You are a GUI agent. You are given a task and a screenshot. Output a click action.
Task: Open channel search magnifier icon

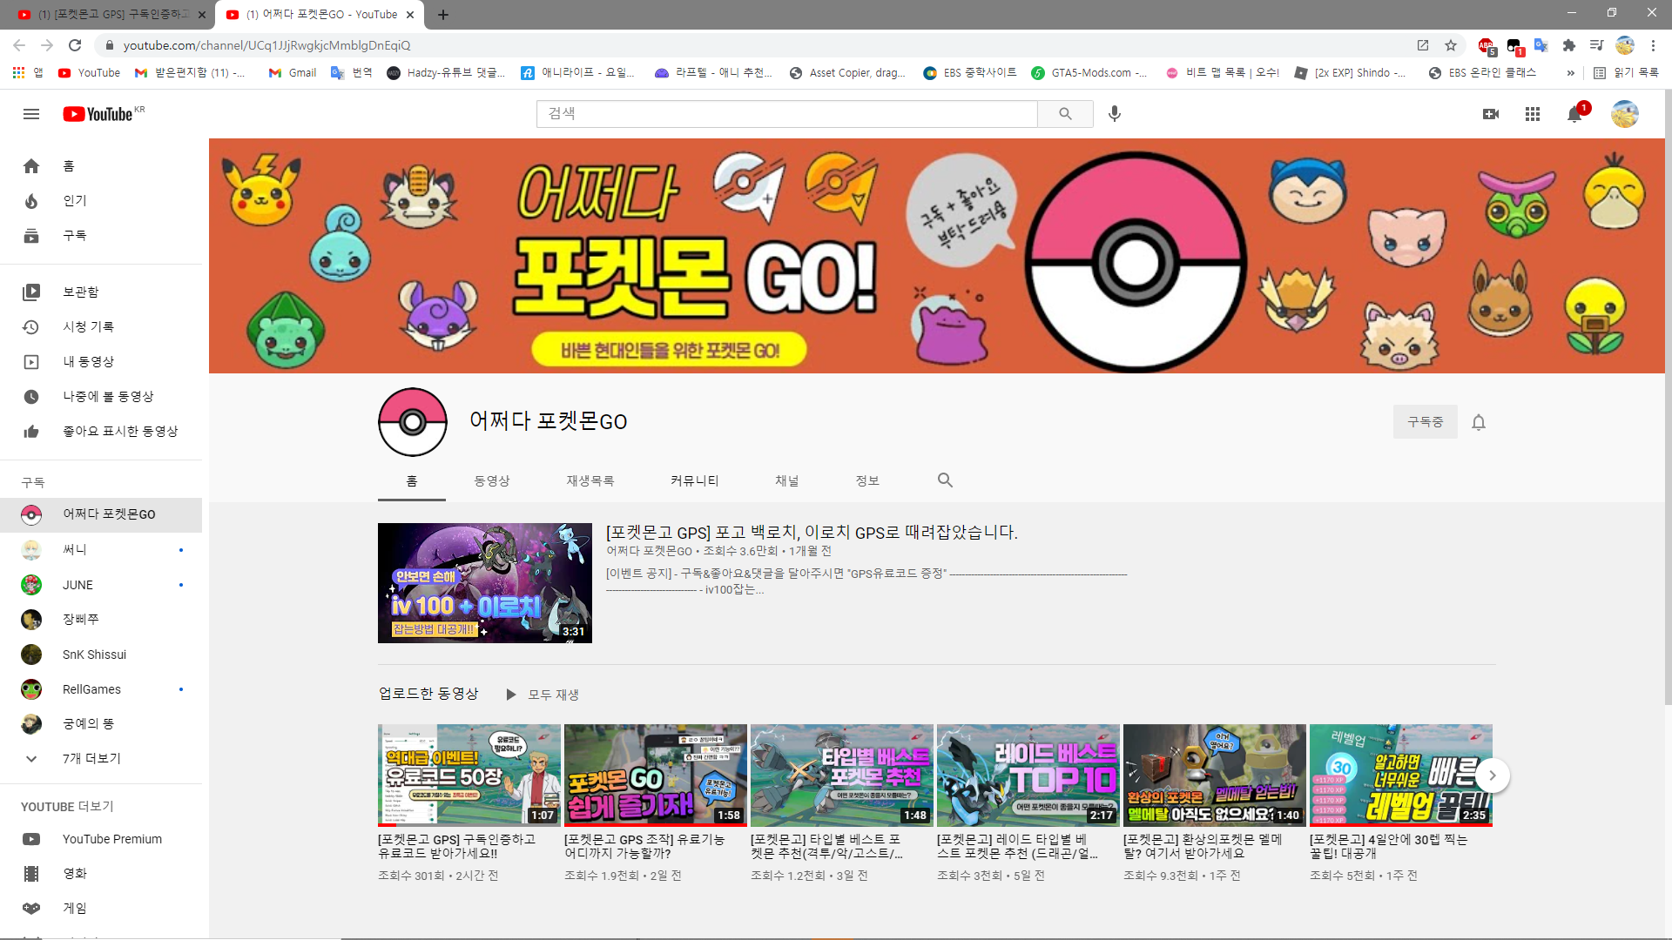945,480
